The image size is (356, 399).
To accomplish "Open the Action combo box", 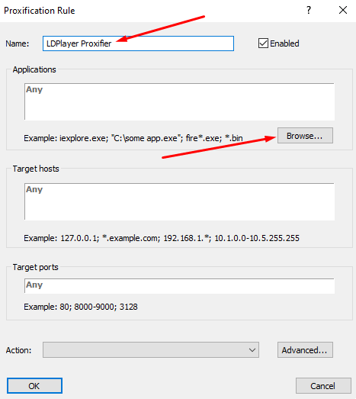I will click(151, 350).
